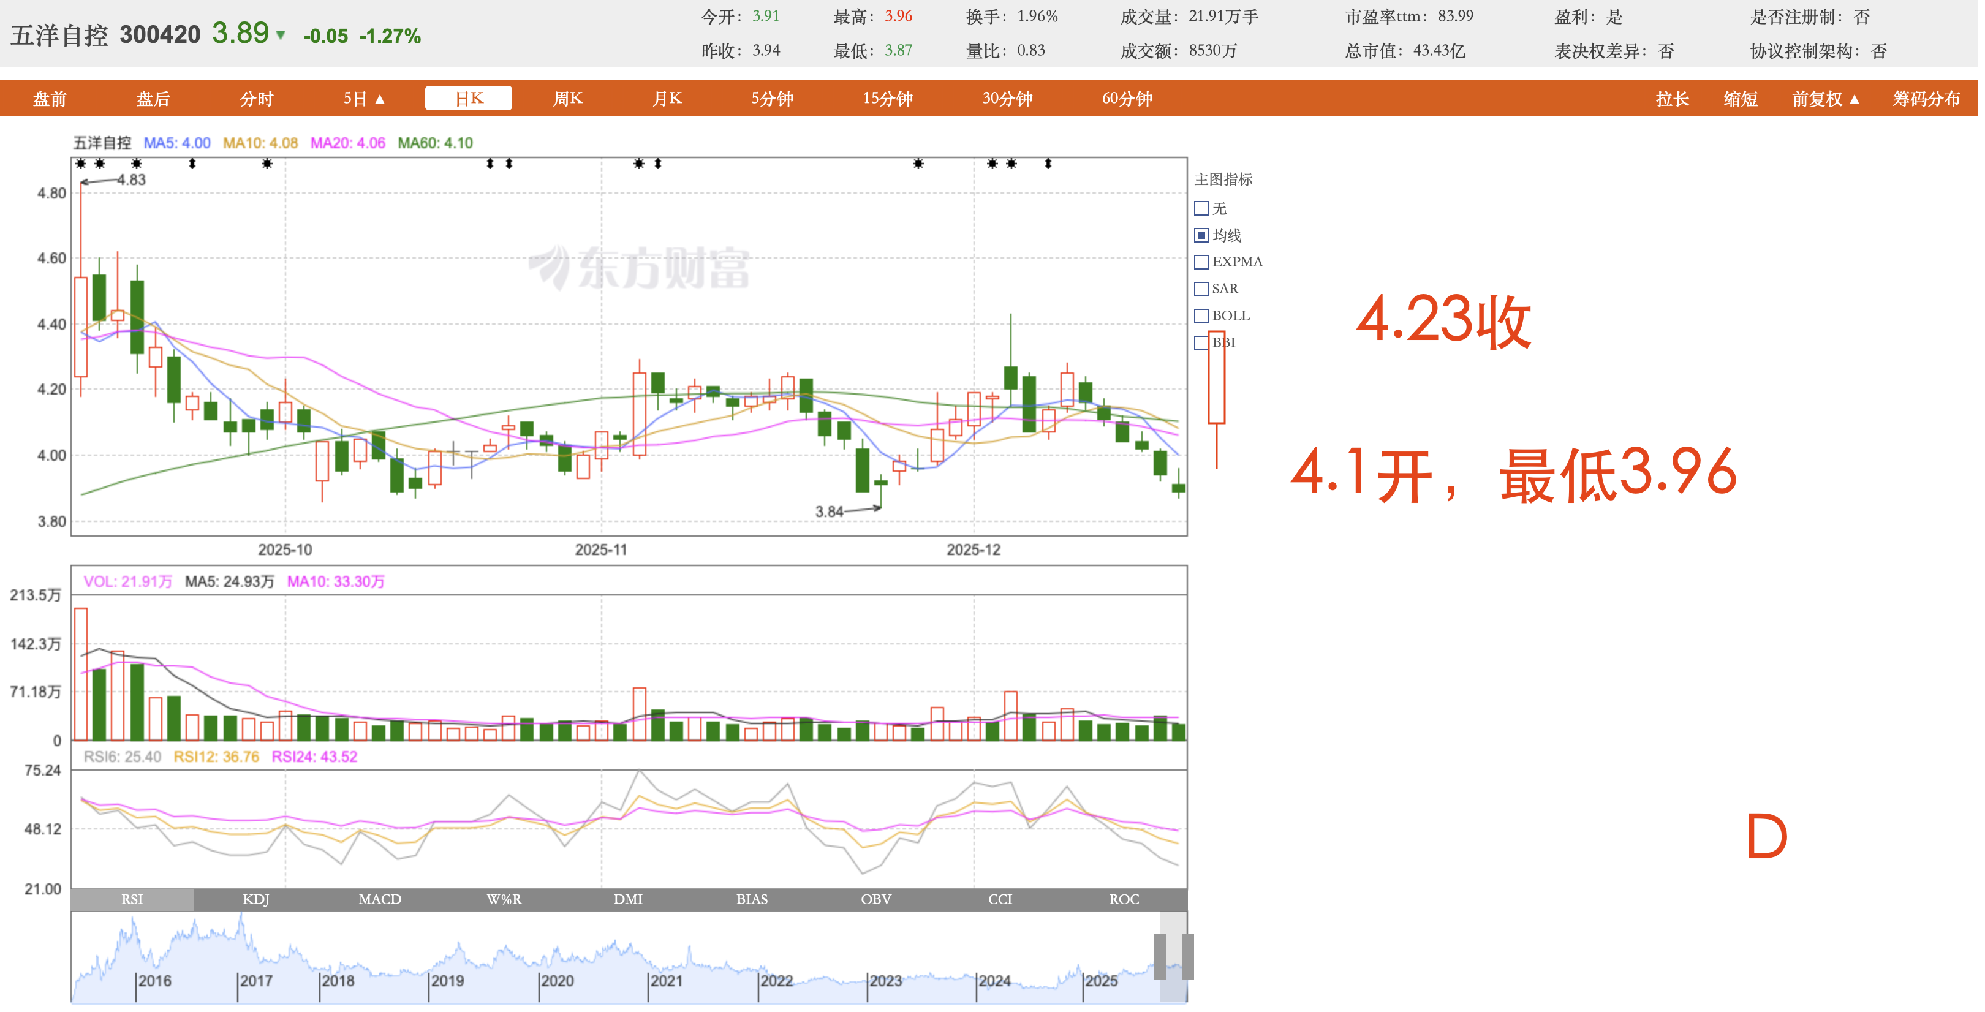Screen dimensions: 1985x1012
Task: Select the MACD indicator tab
Action: pyautogui.click(x=380, y=899)
